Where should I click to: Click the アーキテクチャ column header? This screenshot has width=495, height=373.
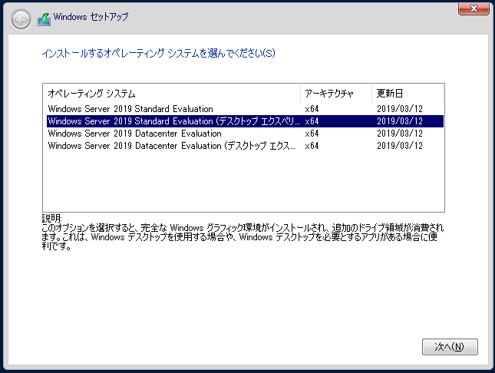pos(336,94)
